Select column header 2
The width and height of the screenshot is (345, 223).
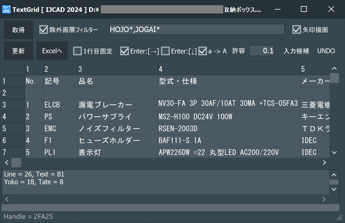(x=60, y=69)
